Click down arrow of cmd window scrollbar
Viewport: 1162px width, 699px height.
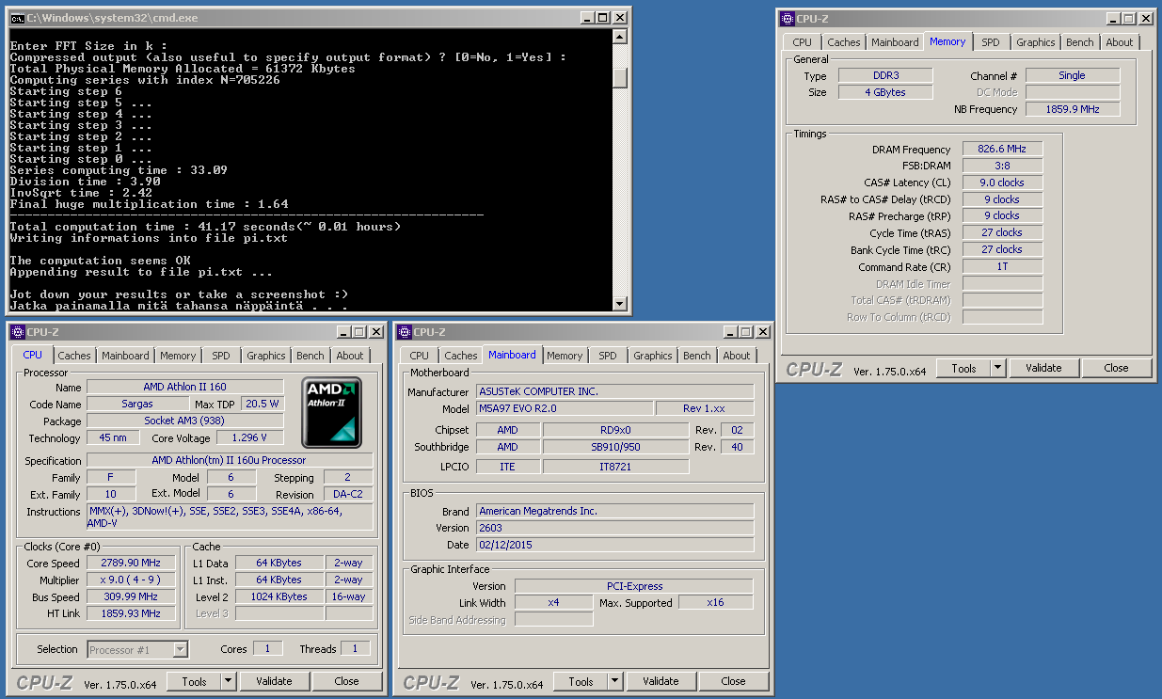coord(619,304)
